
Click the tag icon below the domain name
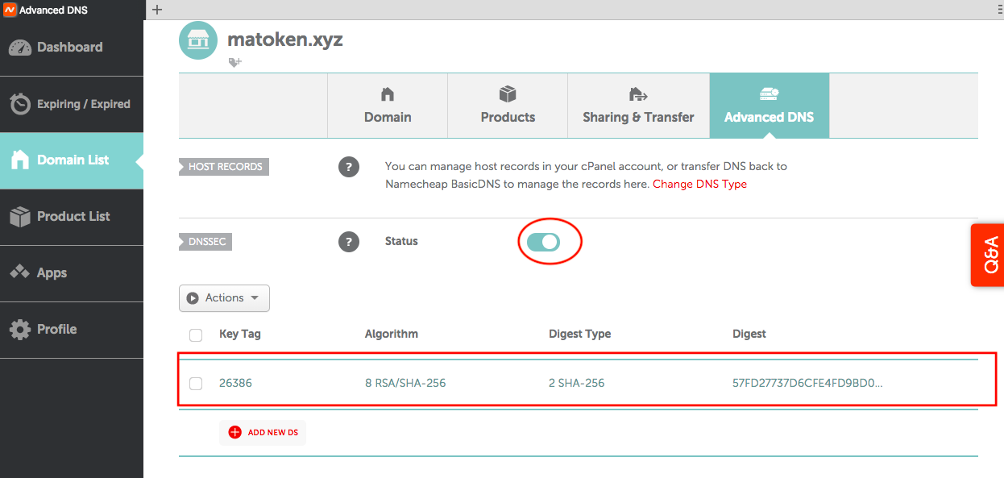pyautogui.click(x=234, y=62)
